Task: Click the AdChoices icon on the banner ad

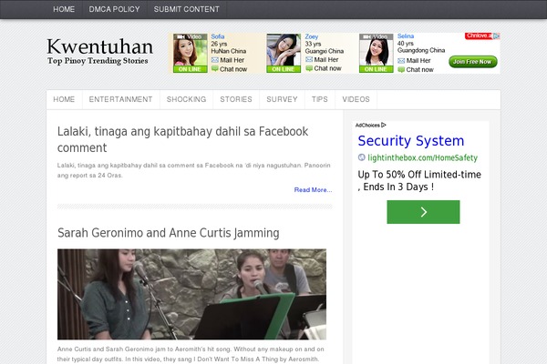Action: pyautogui.click(x=497, y=35)
